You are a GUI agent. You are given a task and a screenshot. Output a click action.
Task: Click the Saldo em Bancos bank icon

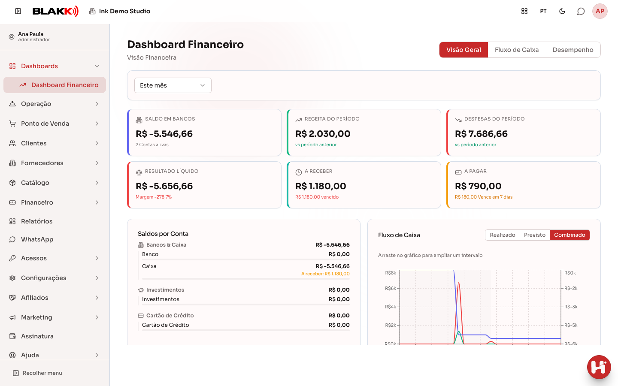139,120
